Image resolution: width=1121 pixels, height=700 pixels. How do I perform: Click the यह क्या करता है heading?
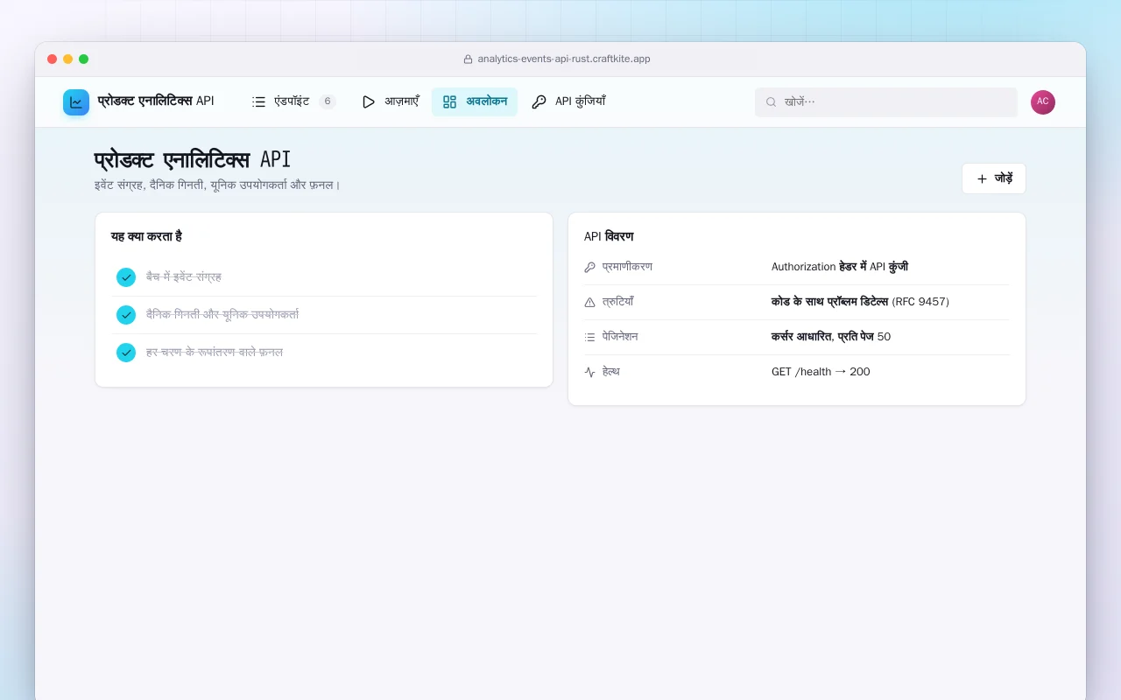(x=146, y=236)
